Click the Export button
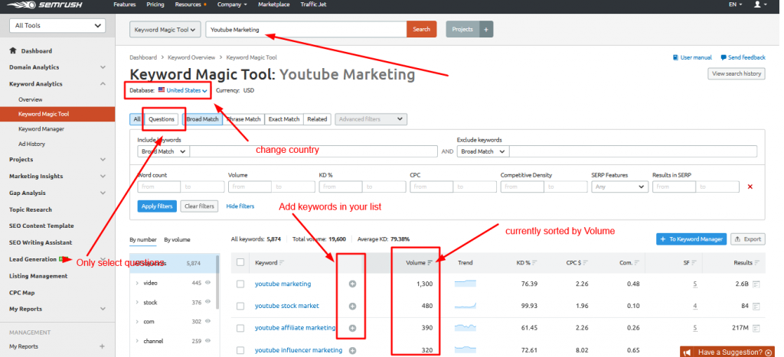784x357 pixels. click(747, 239)
